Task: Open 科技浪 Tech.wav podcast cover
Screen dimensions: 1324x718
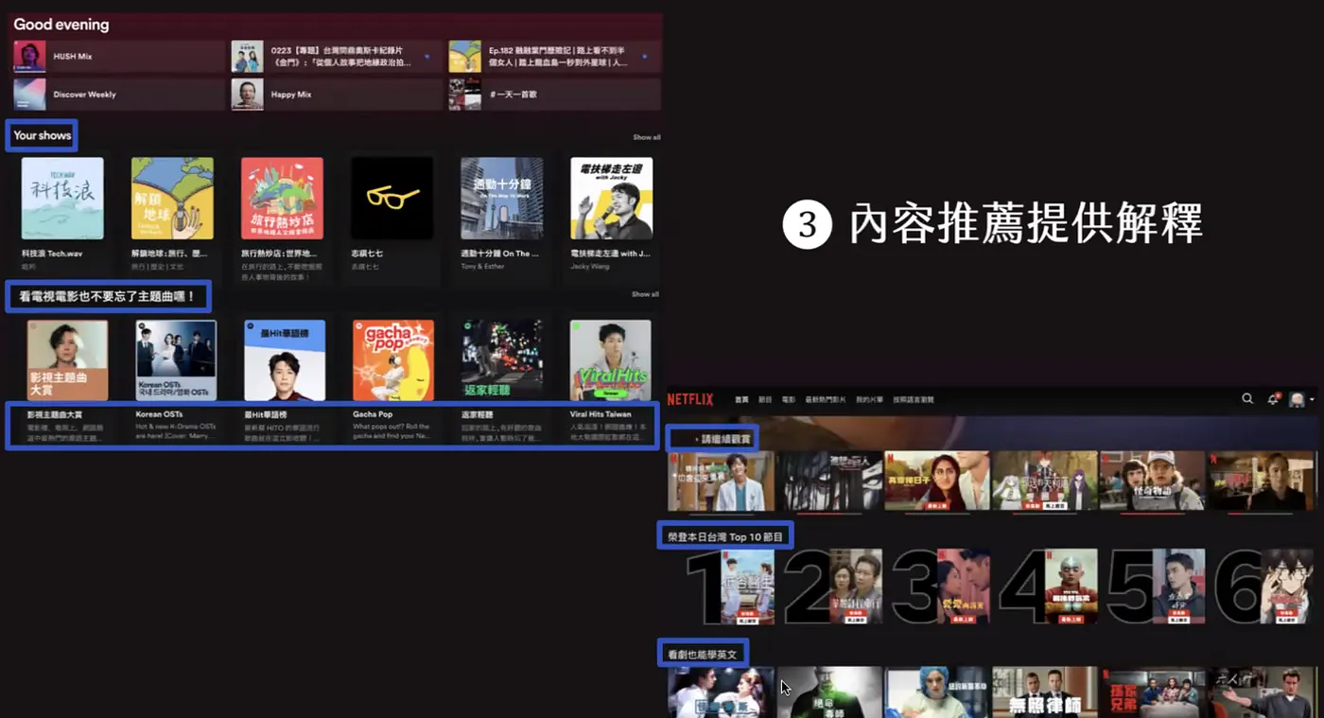Action: (62, 199)
